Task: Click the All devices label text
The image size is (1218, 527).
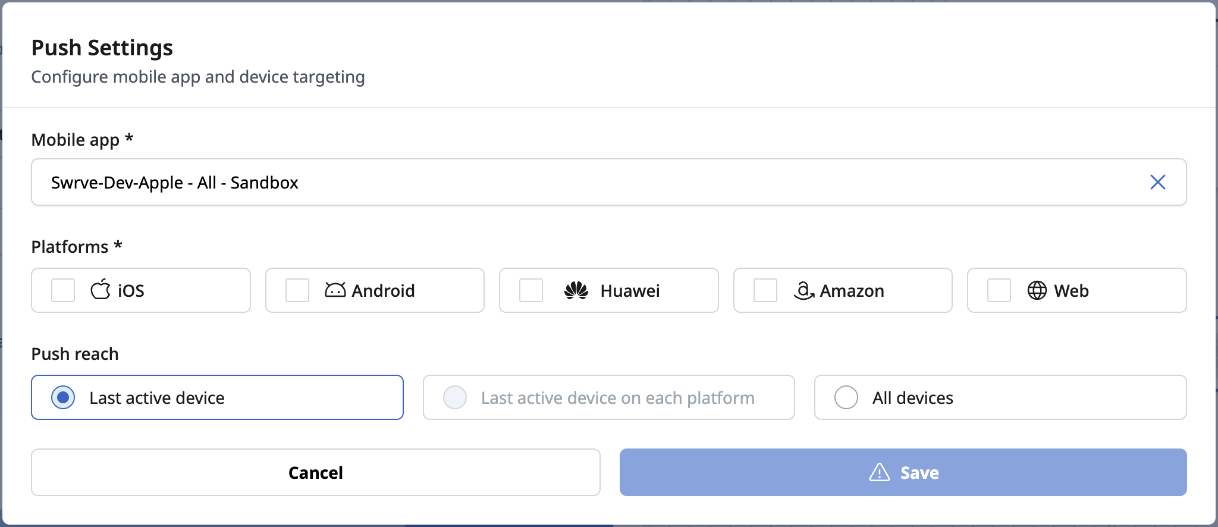Action: tap(913, 398)
